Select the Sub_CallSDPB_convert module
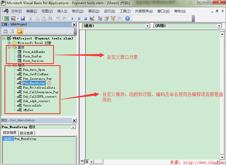 click(40, 96)
